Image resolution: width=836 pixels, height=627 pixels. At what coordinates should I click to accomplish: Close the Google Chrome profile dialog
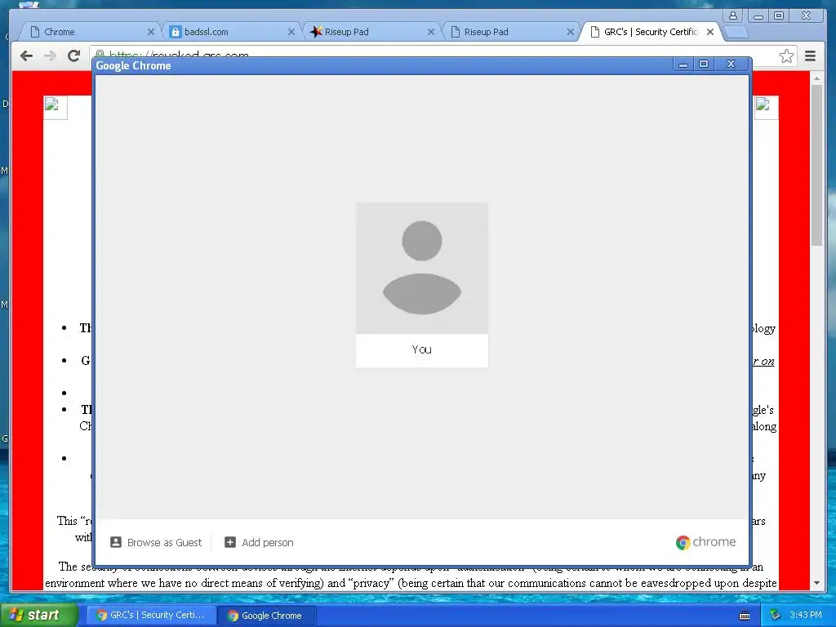tap(731, 64)
